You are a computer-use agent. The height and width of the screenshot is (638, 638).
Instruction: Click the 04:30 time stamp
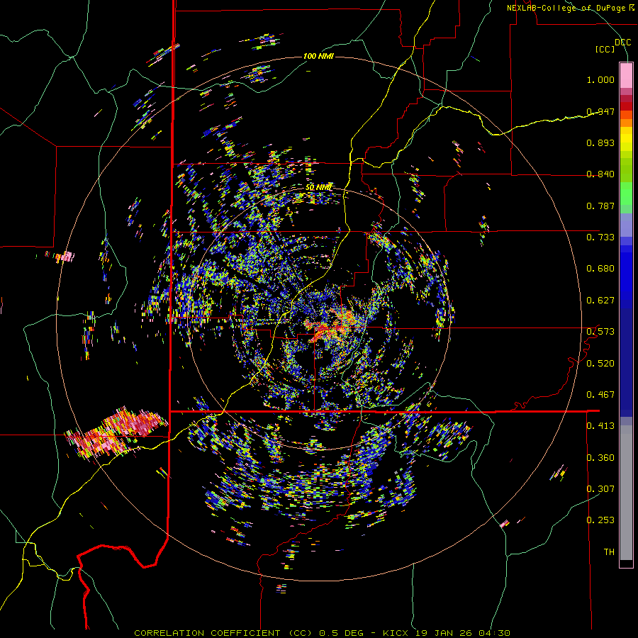(493, 633)
